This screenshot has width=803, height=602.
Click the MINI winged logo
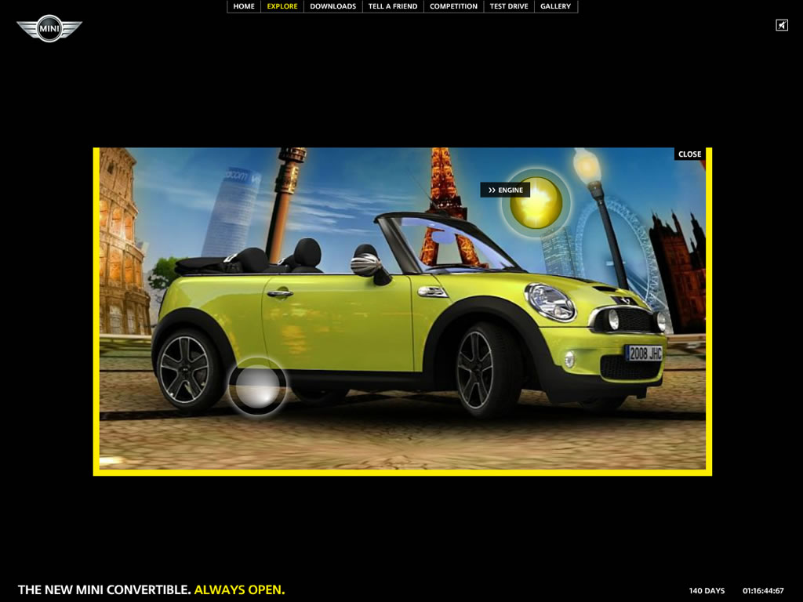tap(49, 28)
